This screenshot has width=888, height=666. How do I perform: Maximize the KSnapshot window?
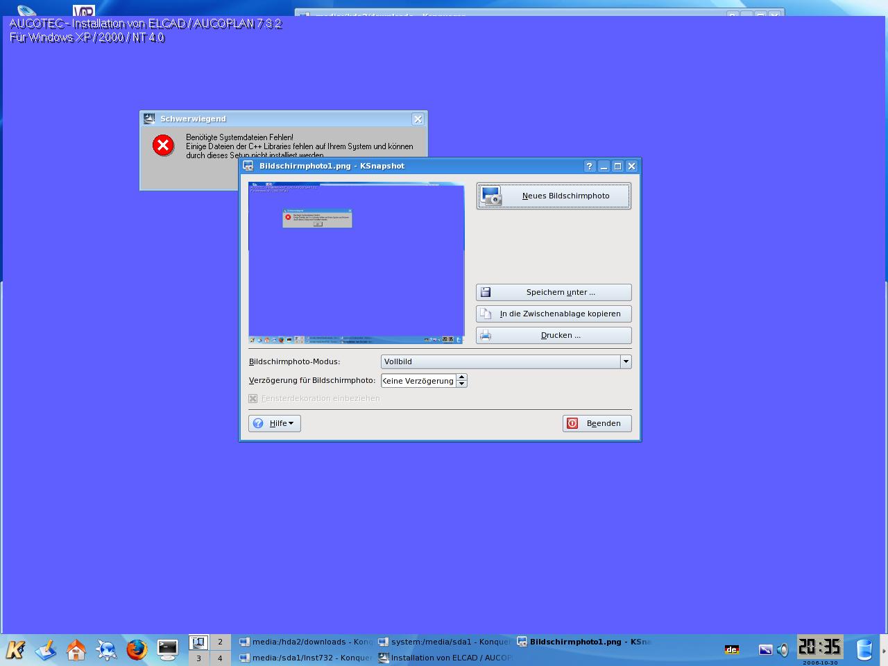click(x=617, y=166)
